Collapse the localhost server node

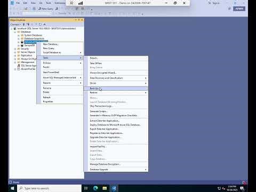click(12, 29)
